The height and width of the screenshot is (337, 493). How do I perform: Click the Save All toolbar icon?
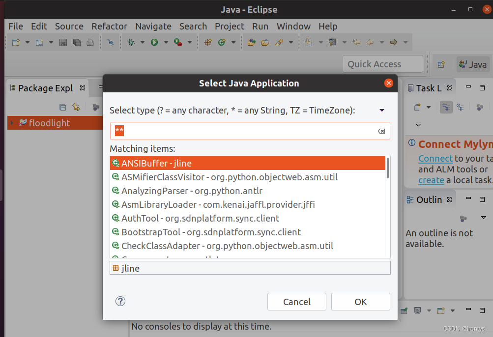pos(77,42)
